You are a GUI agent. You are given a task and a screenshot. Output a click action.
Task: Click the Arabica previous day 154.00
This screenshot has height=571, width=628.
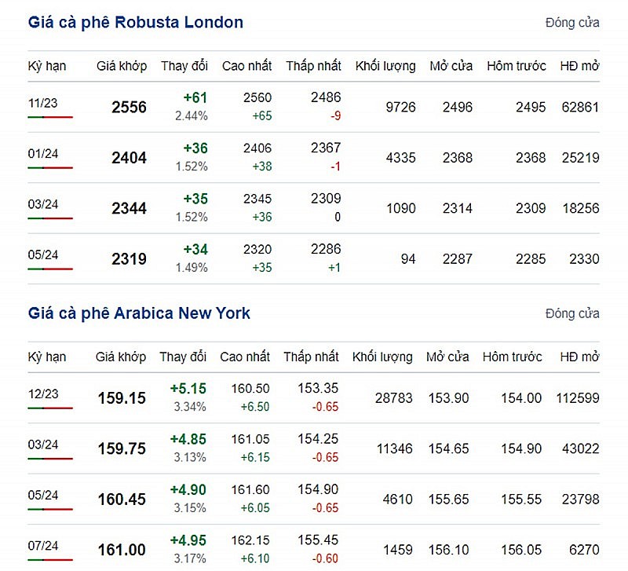pos(521,398)
